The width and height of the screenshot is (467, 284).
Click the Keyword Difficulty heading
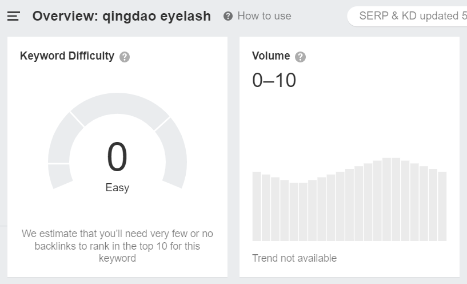[67, 56]
